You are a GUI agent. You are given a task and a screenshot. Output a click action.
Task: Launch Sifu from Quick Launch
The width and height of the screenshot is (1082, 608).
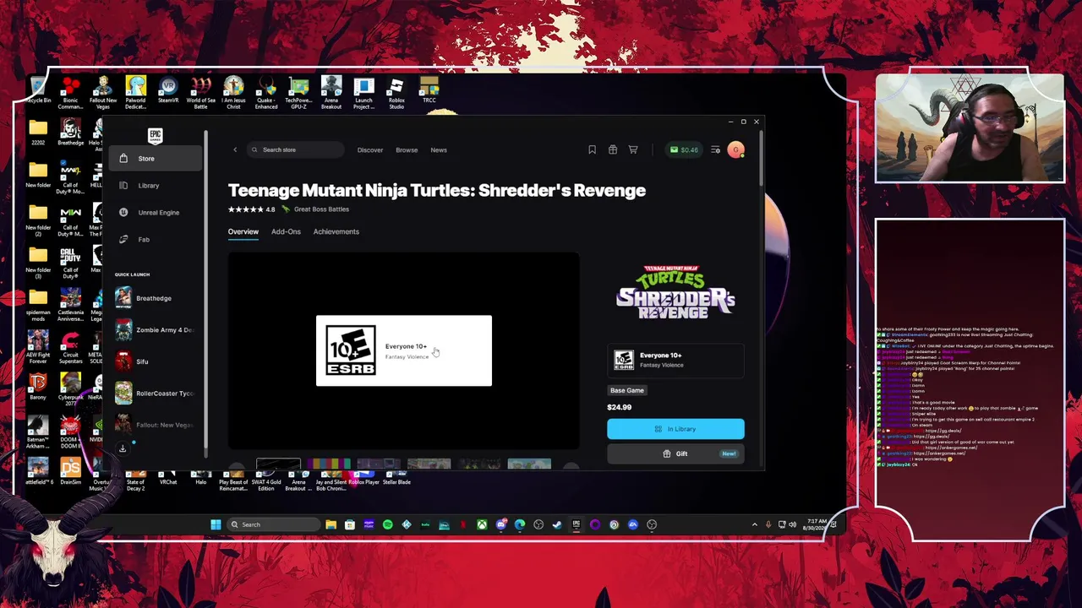(156, 361)
